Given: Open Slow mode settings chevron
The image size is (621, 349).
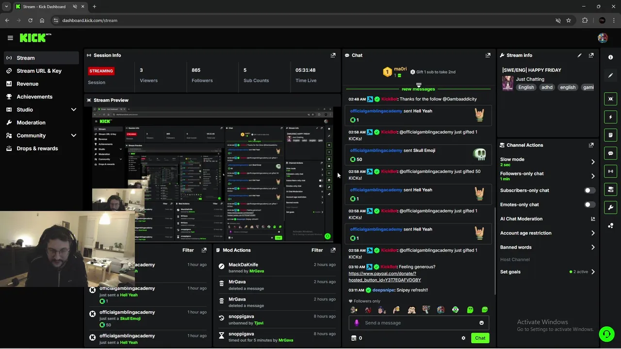Looking at the screenshot, I should (593, 162).
